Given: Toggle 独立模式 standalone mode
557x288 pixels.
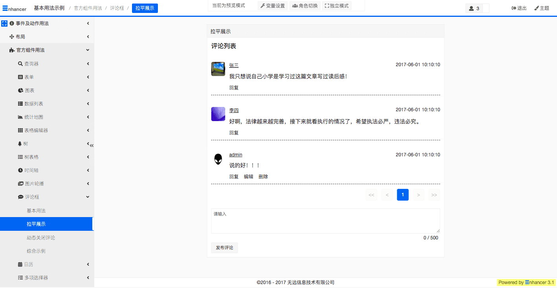Looking at the screenshot, I should pos(337,6).
